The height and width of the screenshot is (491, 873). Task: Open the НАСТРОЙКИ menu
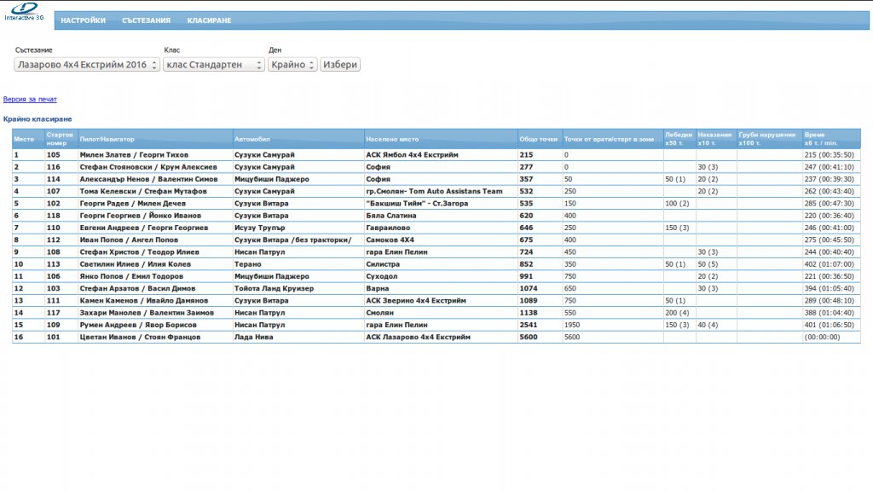click(x=83, y=20)
